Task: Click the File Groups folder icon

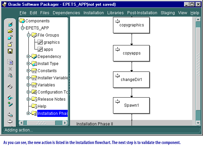Action: click(x=34, y=35)
